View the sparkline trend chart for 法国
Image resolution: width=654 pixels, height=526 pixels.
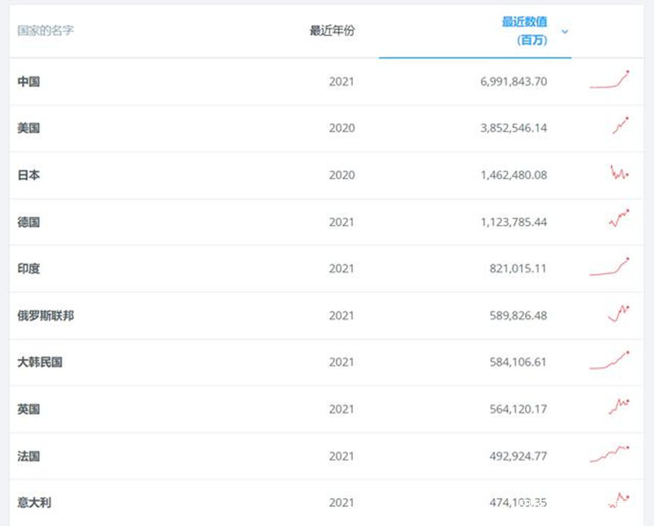click(609, 454)
